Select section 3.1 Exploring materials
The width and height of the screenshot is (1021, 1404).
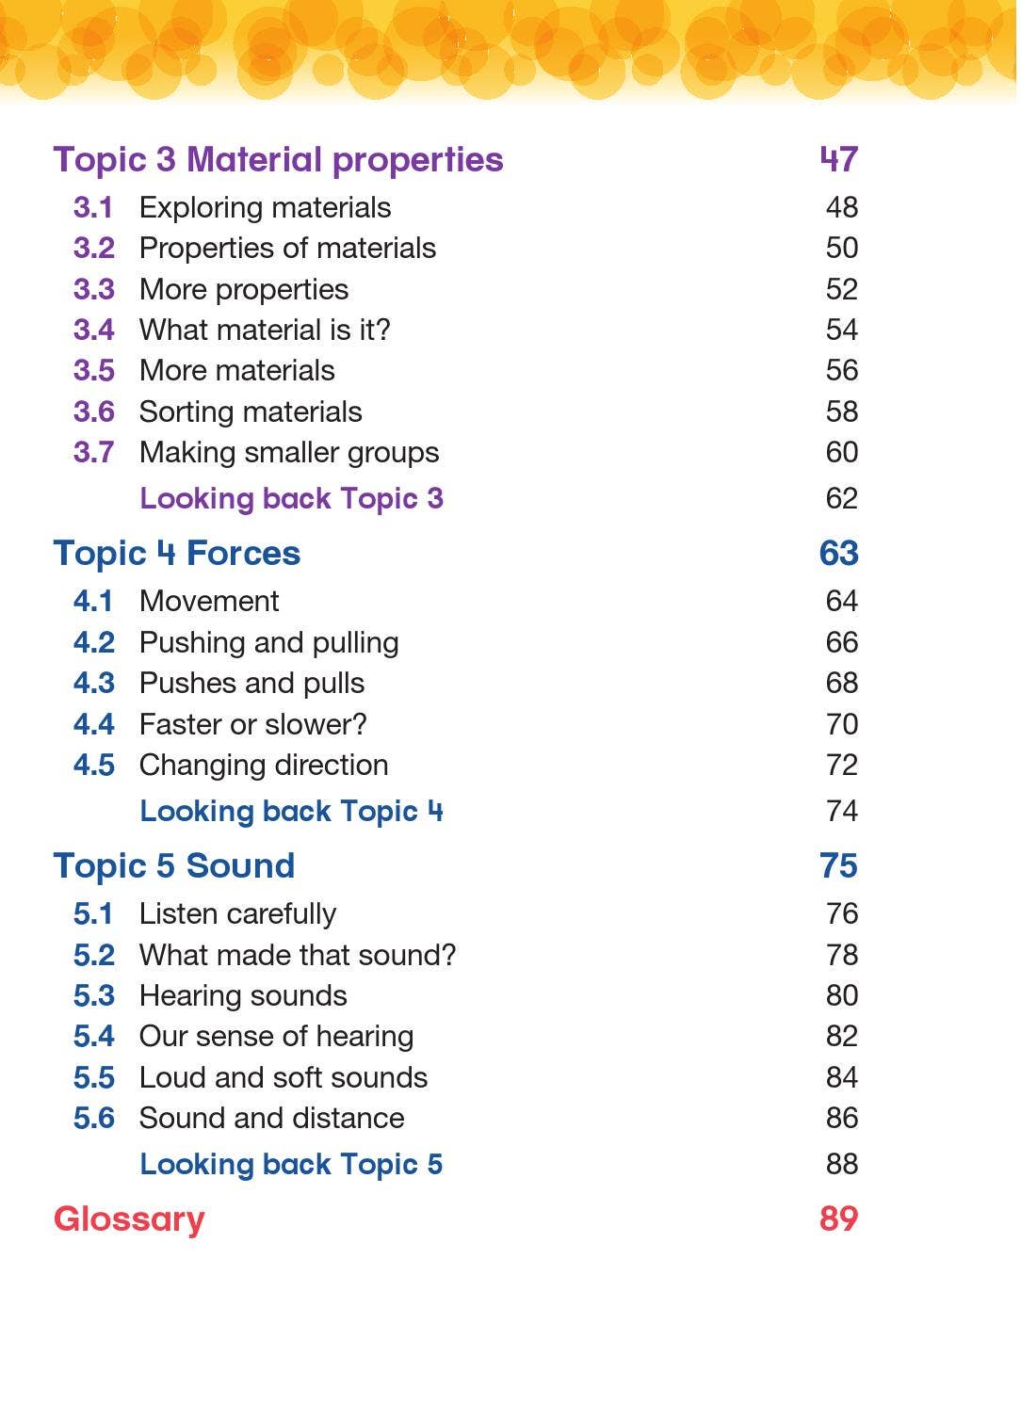tap(232, 207)
